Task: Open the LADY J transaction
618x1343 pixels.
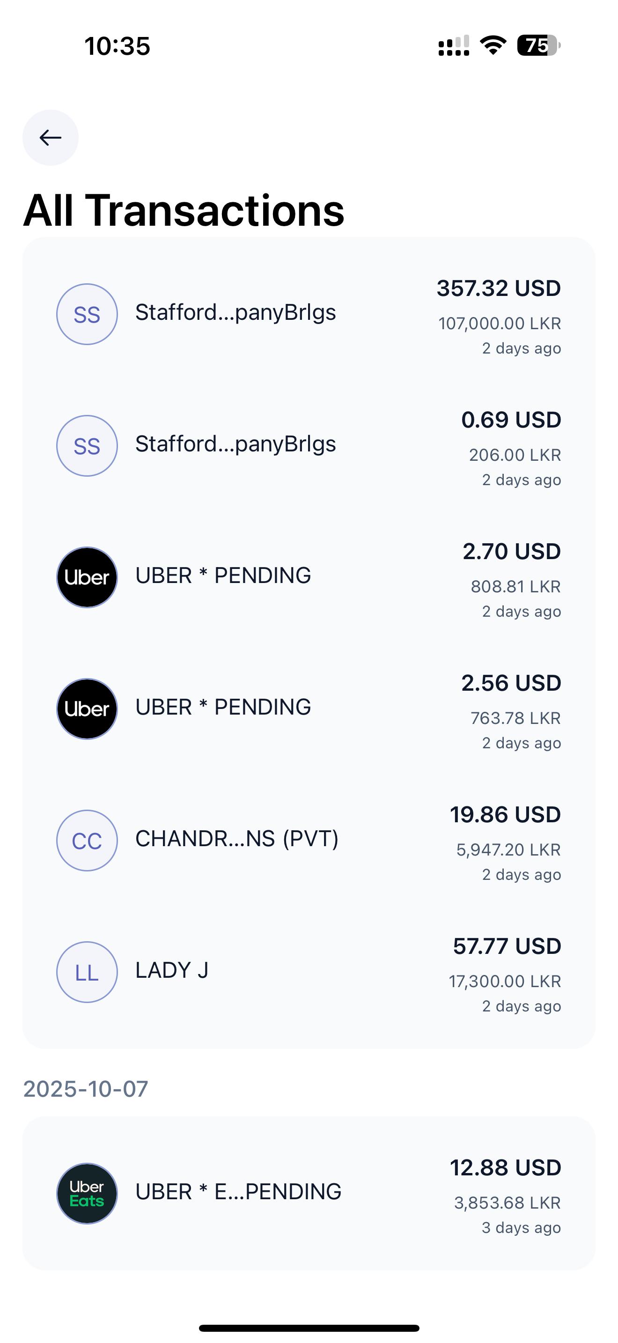Action: 309,972
